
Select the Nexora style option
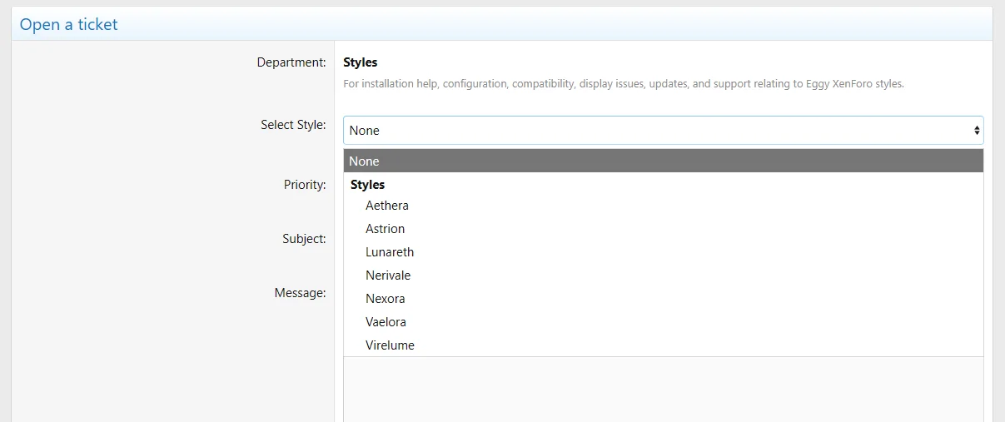(663, 299)
